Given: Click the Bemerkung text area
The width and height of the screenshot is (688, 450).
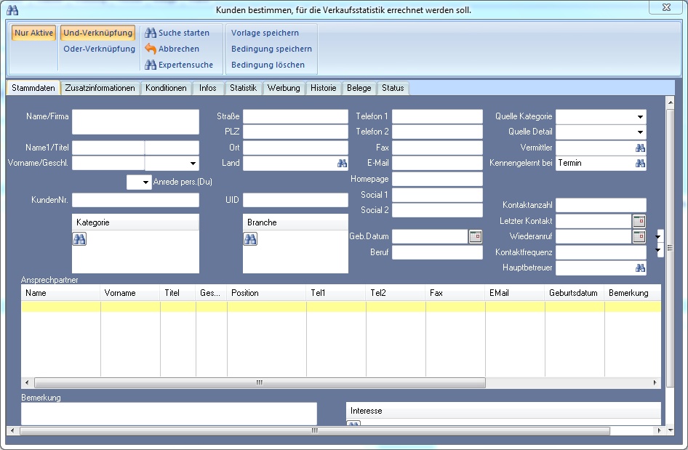Looking at the screenshot, I should [169, 414].
